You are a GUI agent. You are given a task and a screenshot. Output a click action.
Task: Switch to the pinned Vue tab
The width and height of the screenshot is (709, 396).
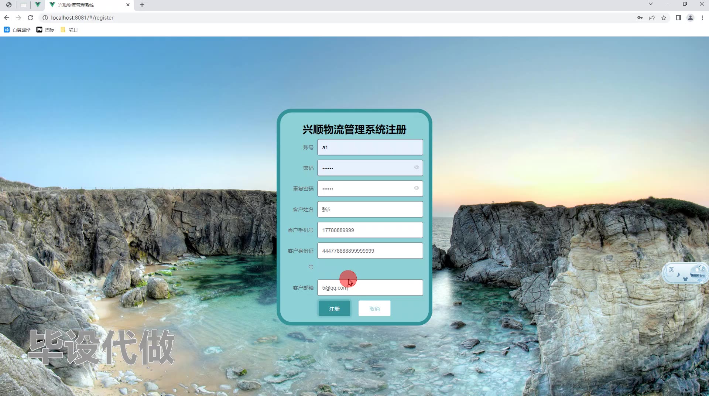(38, 5)
